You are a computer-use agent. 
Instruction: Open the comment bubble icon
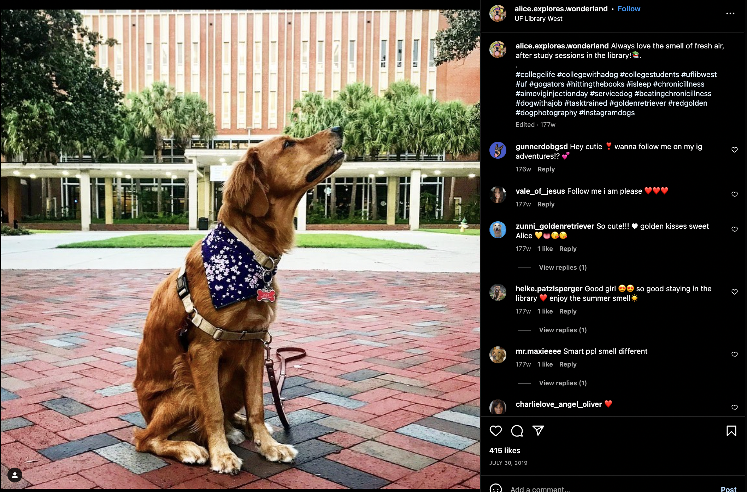pyautogui.click(x=517, y=431)
